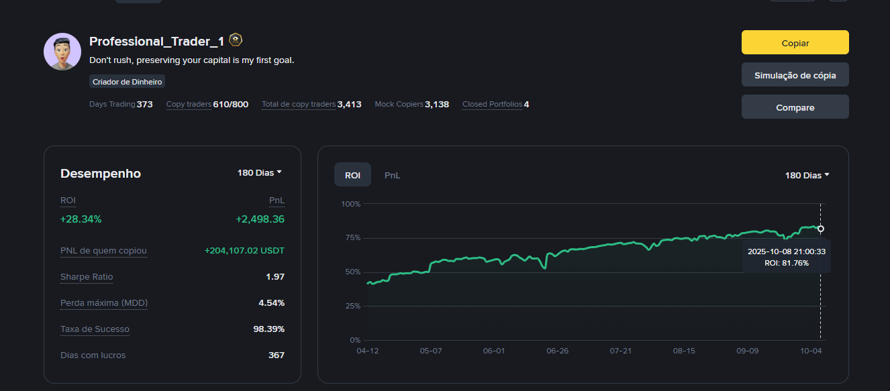The width and height of the screenshot is (890, 391).
Task: Open the 180 Dias dropdown in Desempenho
Action: tap(259, 172)
